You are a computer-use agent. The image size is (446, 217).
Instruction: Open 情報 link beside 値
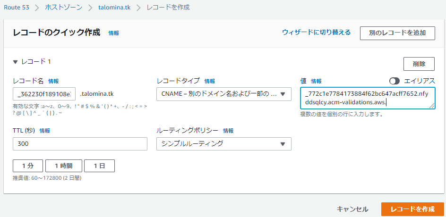316,81
